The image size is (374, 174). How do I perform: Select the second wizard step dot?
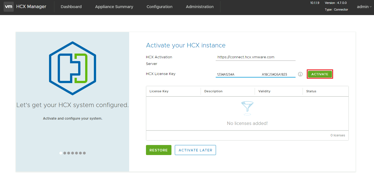(x=65, y=153)
